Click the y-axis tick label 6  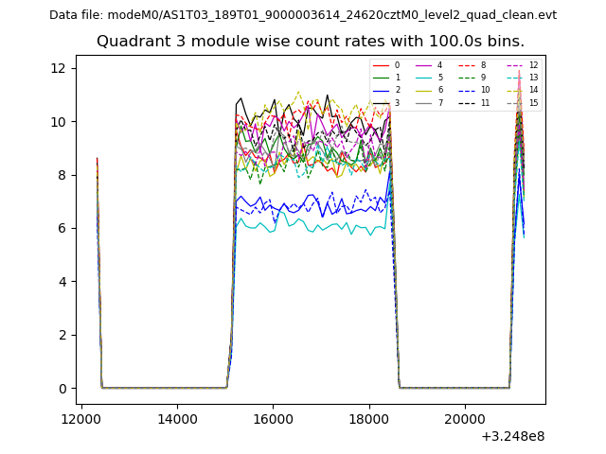pos(62,228)
